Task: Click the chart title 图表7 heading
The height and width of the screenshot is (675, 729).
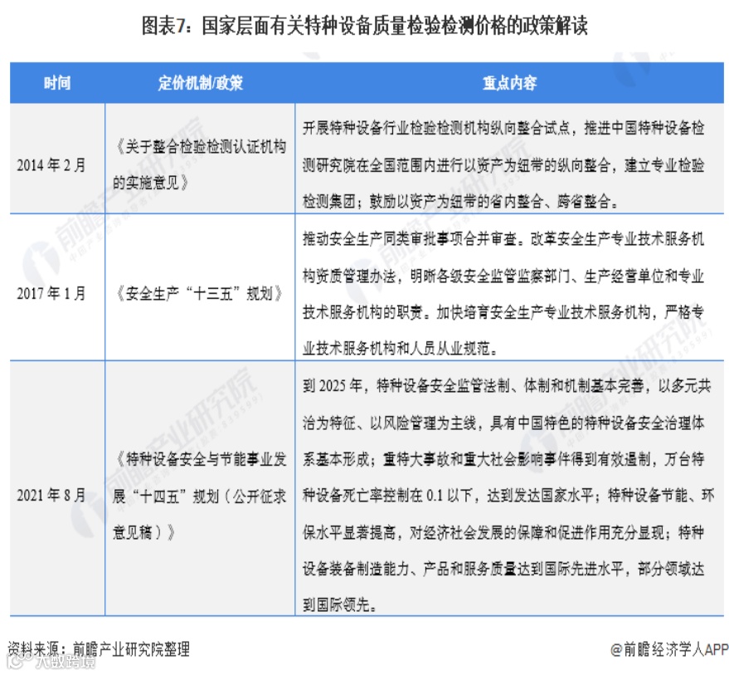Action: pyautogui.click(x=365, y=26)
